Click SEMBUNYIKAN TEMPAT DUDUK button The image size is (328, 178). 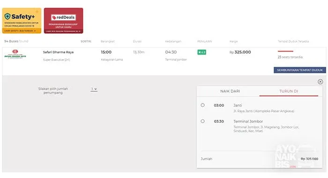coord(300,70)
